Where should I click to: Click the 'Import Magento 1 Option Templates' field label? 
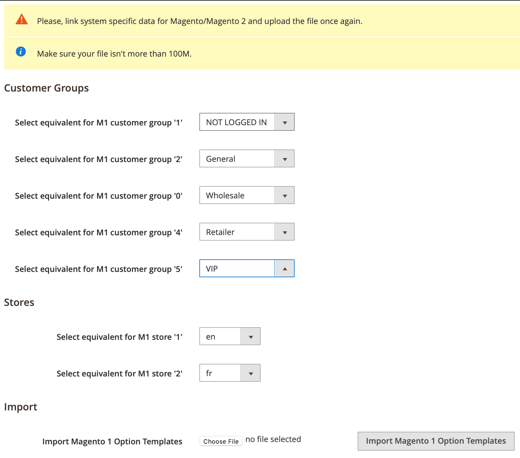(112, 441)
